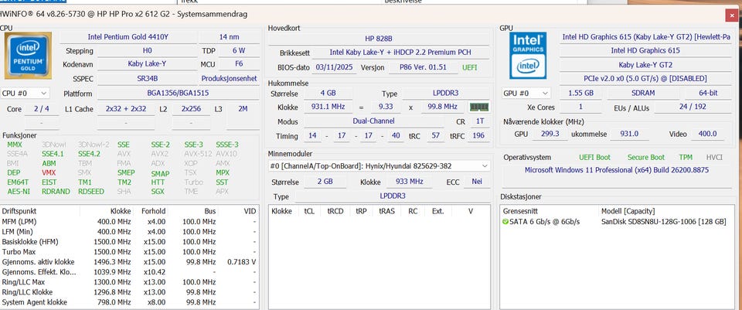Click the Modell [Capacity] column header
Viewport: 742px width, 310px height.
click(x=628, y=211)
